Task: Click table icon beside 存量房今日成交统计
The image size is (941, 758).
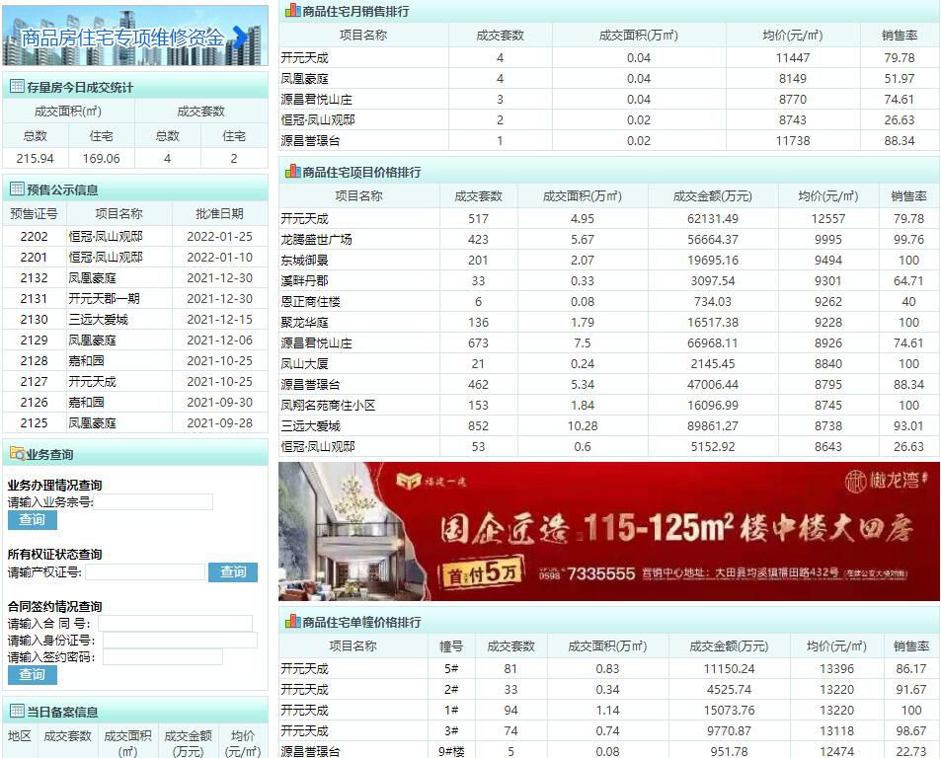Action: pyautogui.click(x=17, y=87)
